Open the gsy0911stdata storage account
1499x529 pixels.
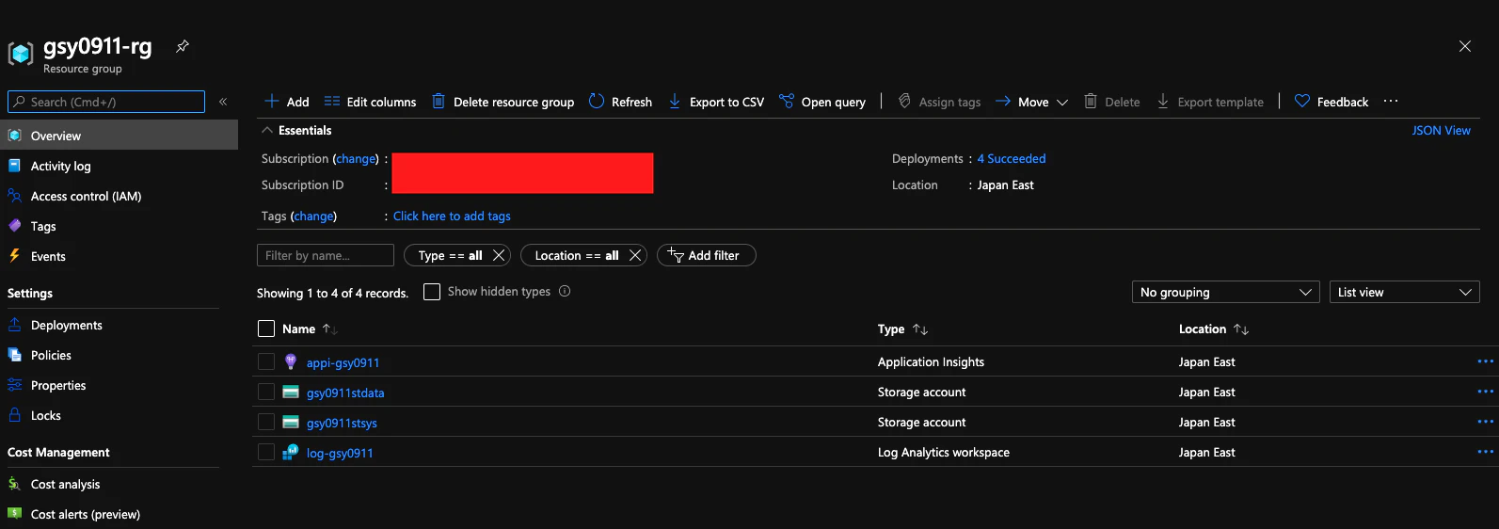345,393
